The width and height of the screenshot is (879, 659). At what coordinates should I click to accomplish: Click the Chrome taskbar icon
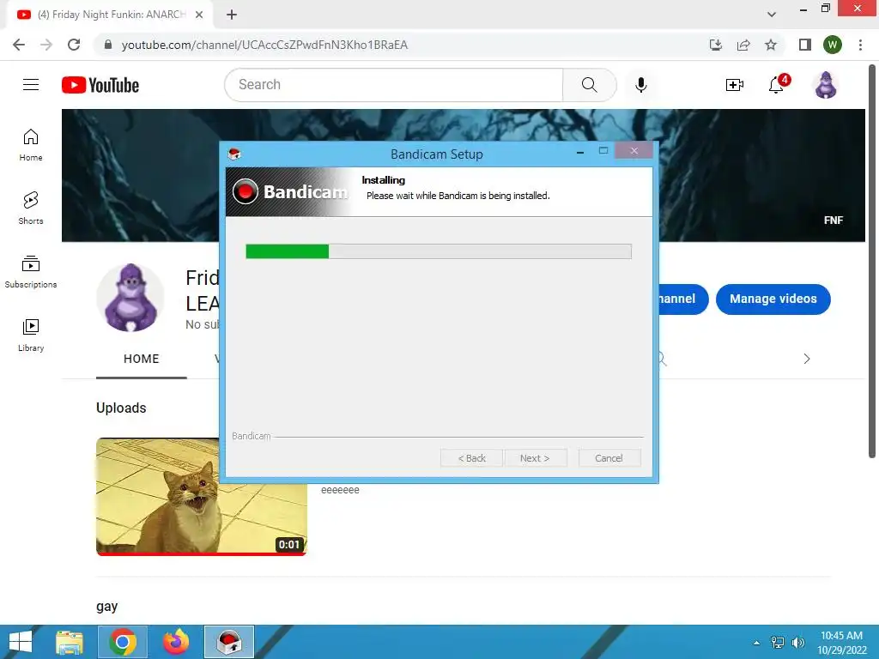pyautogui.click(x=123, y=642)
